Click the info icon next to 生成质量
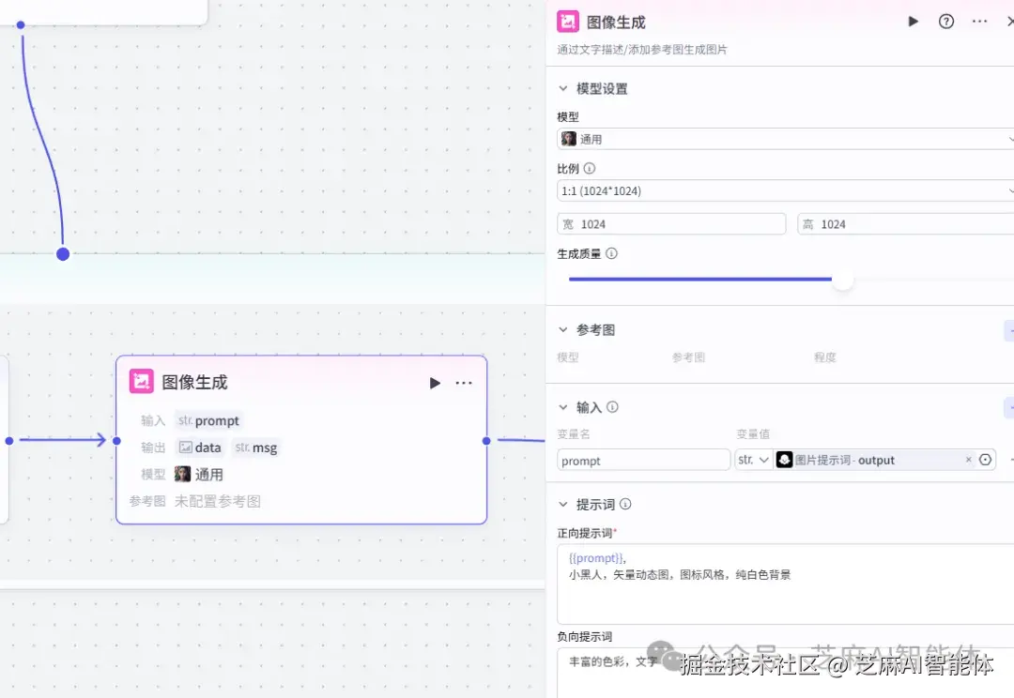The image size is (1014, 698). (x=611, y=253)
